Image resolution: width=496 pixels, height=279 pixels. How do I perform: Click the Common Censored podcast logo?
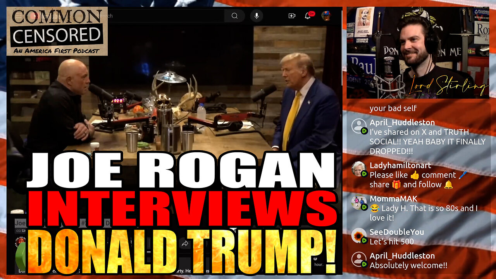[57, 31]
